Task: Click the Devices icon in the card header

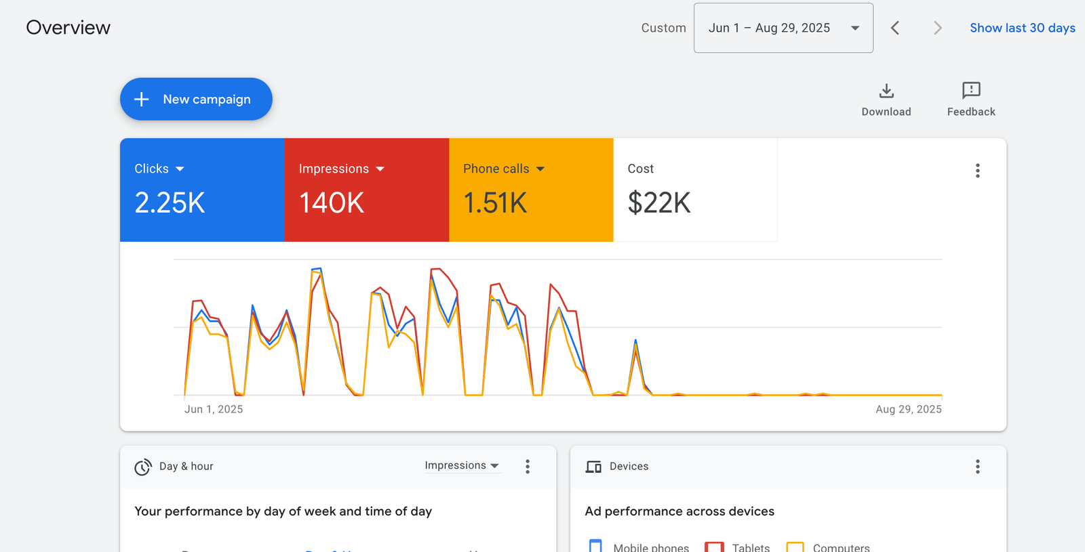Action: click(593, 467)
